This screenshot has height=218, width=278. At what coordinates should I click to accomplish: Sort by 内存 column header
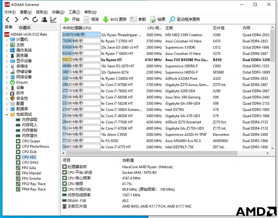[255, 28]
